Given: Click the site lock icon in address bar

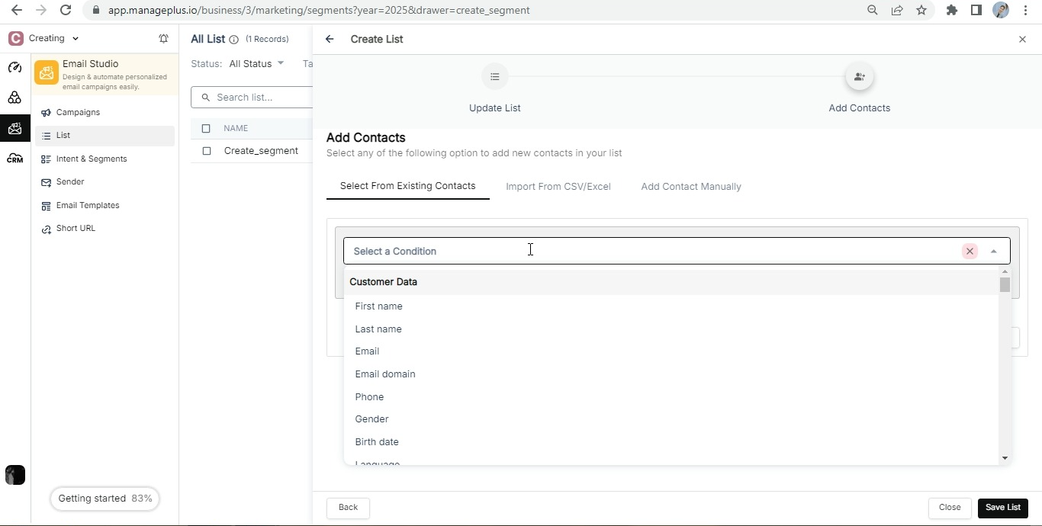Looking at the screenshot, I should pyautogui.click(x=95, y=11).
